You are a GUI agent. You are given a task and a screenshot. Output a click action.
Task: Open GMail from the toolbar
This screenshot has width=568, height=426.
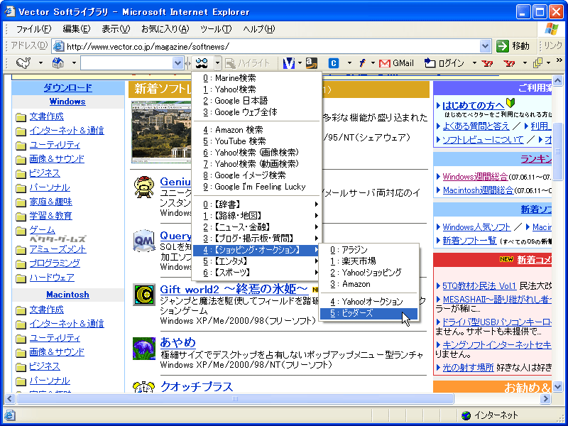396,63
